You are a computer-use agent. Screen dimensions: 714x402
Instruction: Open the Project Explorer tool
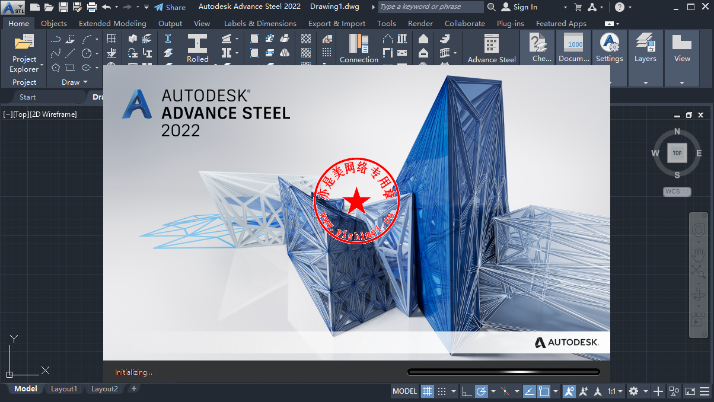click(x=24, y=53)
